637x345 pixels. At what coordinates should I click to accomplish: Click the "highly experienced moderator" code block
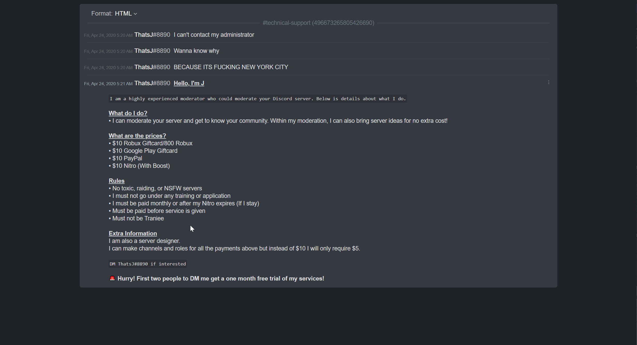coord(258,99)
